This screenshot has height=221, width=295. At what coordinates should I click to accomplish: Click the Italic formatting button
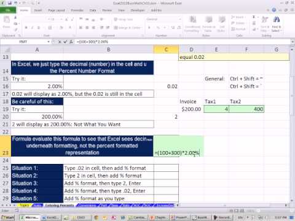pyautogui.click(x=32, y=28)
